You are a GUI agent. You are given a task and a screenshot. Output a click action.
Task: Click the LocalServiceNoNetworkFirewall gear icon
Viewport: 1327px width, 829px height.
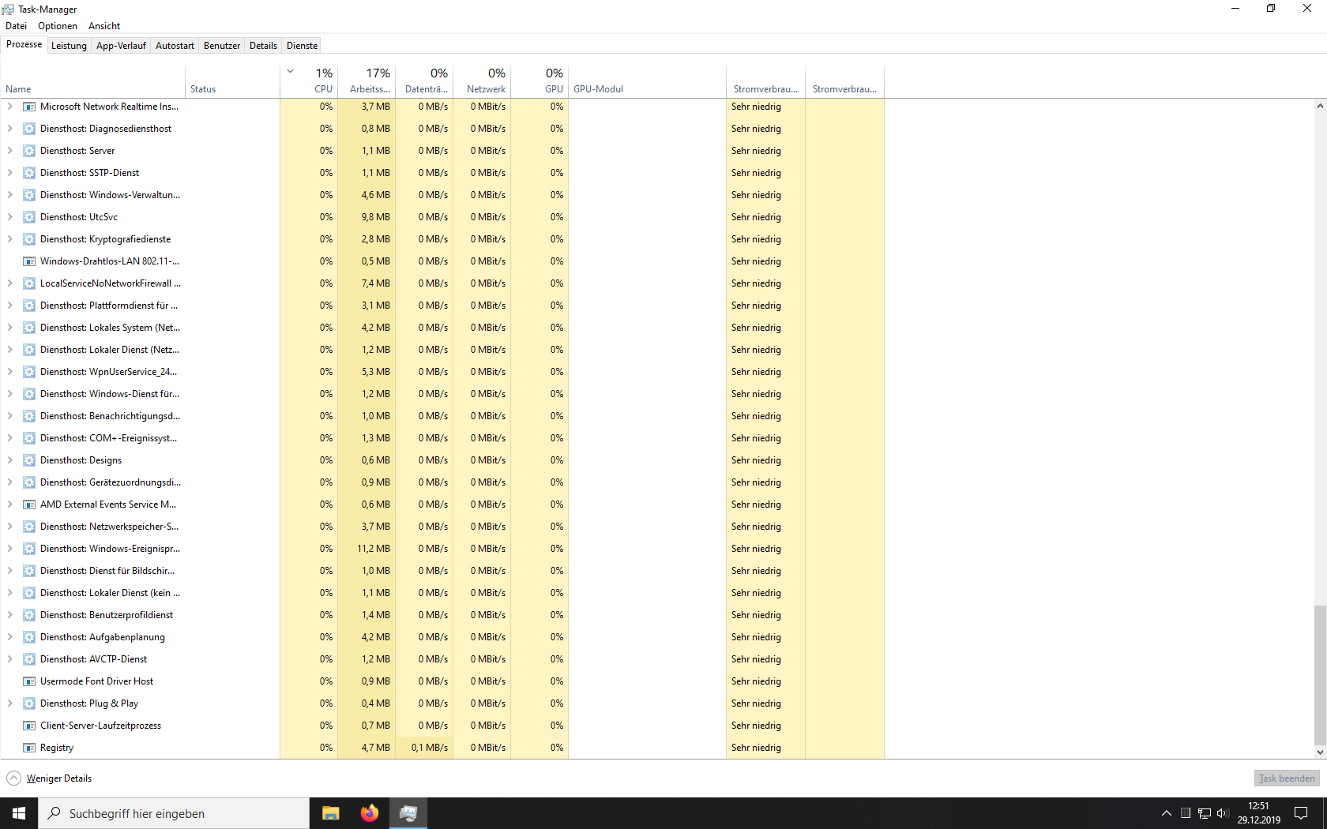[29, 283]
